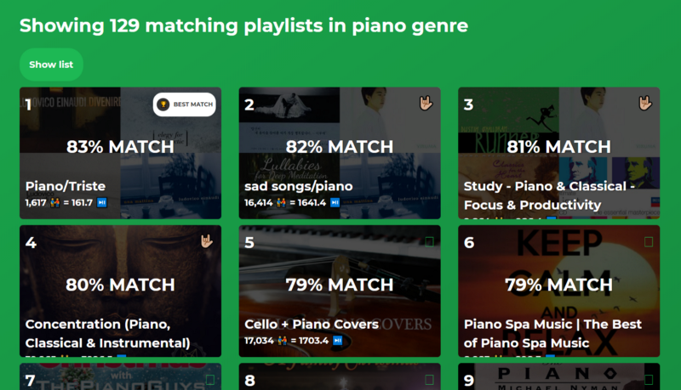Click the BEST MATCH badge
This screenshot has width=681, height=390.
pyautogui.click(x=184, y=105)
